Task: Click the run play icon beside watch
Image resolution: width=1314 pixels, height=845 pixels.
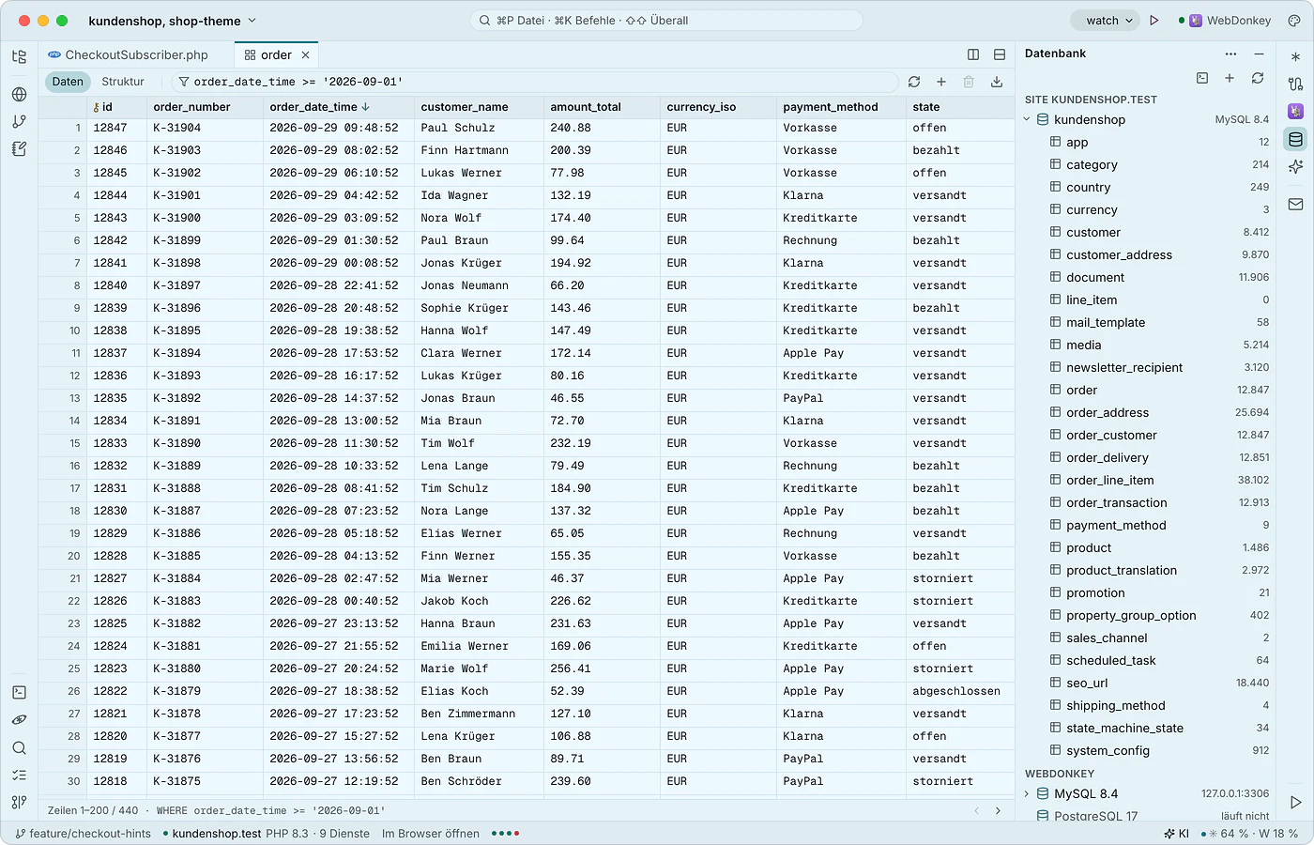Action: pos(1154,21)
